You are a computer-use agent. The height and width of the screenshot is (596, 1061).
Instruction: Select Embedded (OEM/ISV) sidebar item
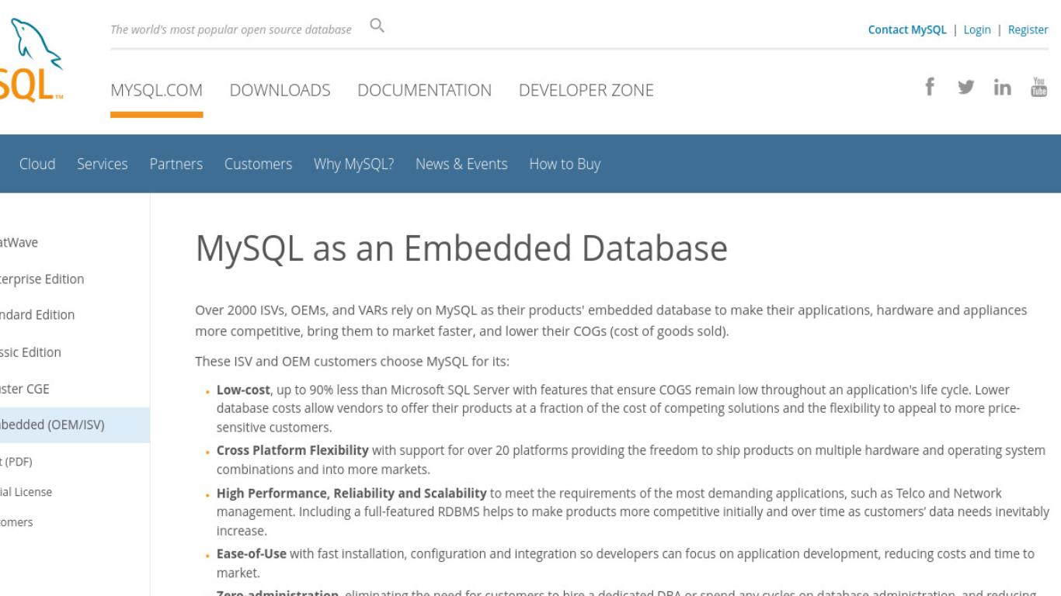(x=75, y=425)
